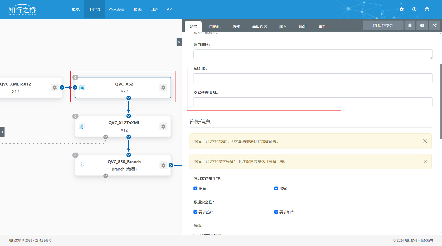Open gear settings on QVC_AS2 node
The width and height of the screenshot is (442, 246).
pyautogui.click(x=163, y=88)
